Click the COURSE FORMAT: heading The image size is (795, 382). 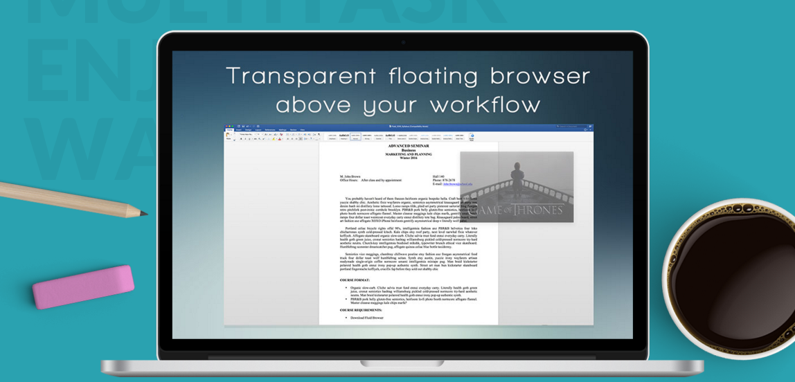(x=355, y=280)
